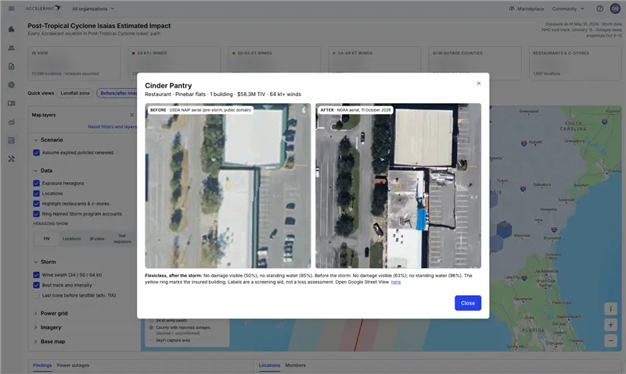The height and width of the screenshot is (374, 626).
Task: Click the yellow ring in the before image
Action: 228,186
